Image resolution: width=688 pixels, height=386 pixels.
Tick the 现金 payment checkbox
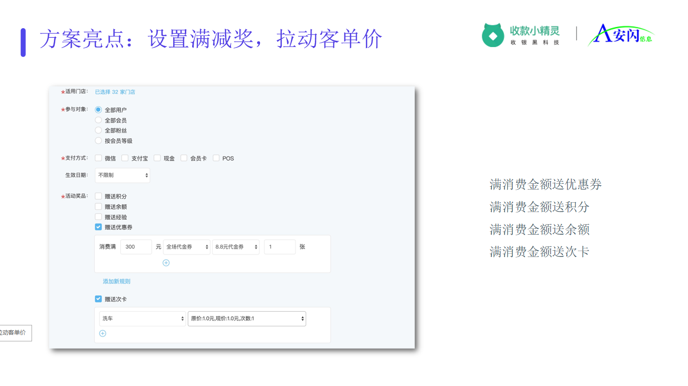pyautogui.click(x=157, y=158)
